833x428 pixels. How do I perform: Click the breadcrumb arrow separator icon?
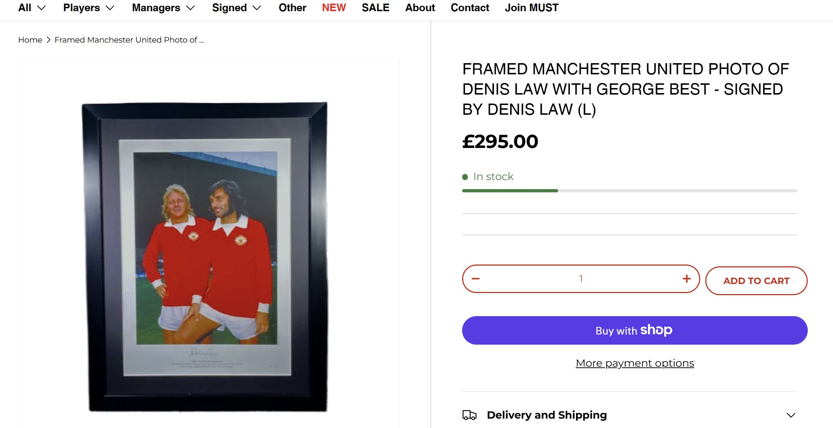click(48, 40)
